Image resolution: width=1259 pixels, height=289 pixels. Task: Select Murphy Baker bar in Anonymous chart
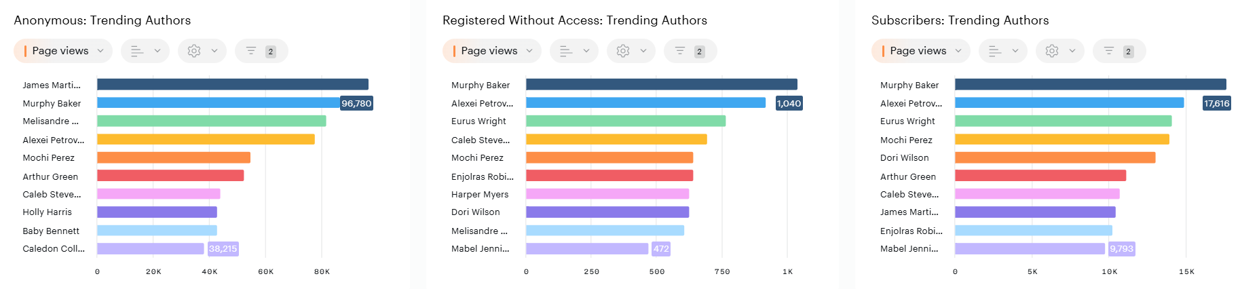(x=219, y=103)
